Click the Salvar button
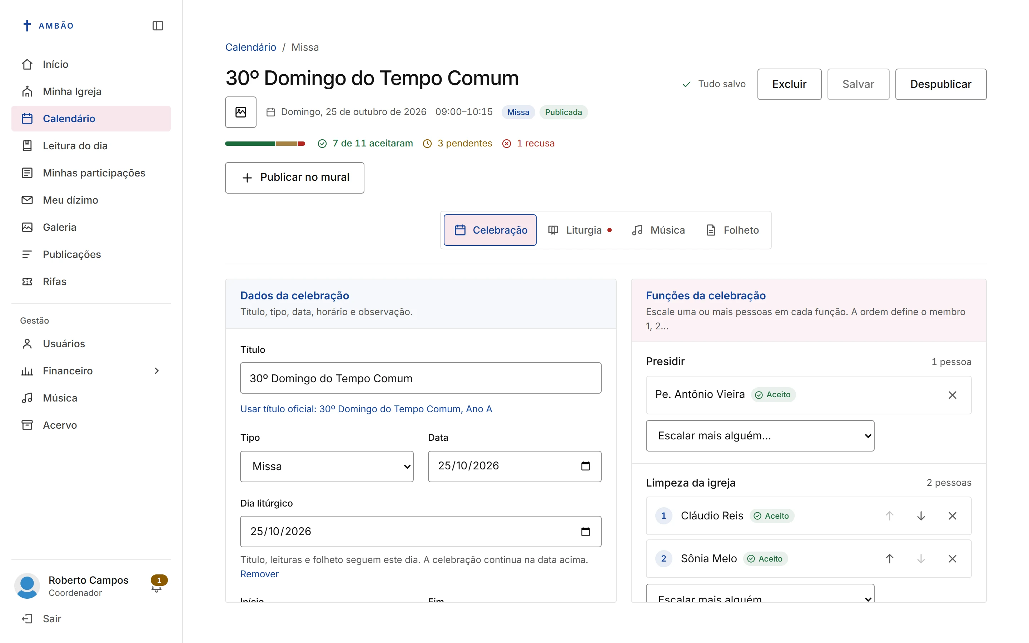Viewport: 1029px width, 643px height. (x=858, y=84)
